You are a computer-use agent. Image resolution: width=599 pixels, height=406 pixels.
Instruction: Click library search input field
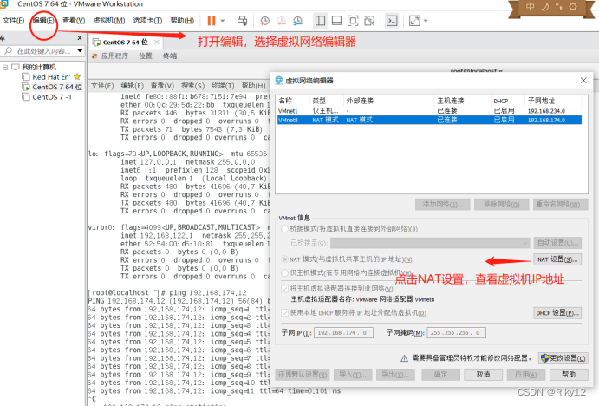38,51
